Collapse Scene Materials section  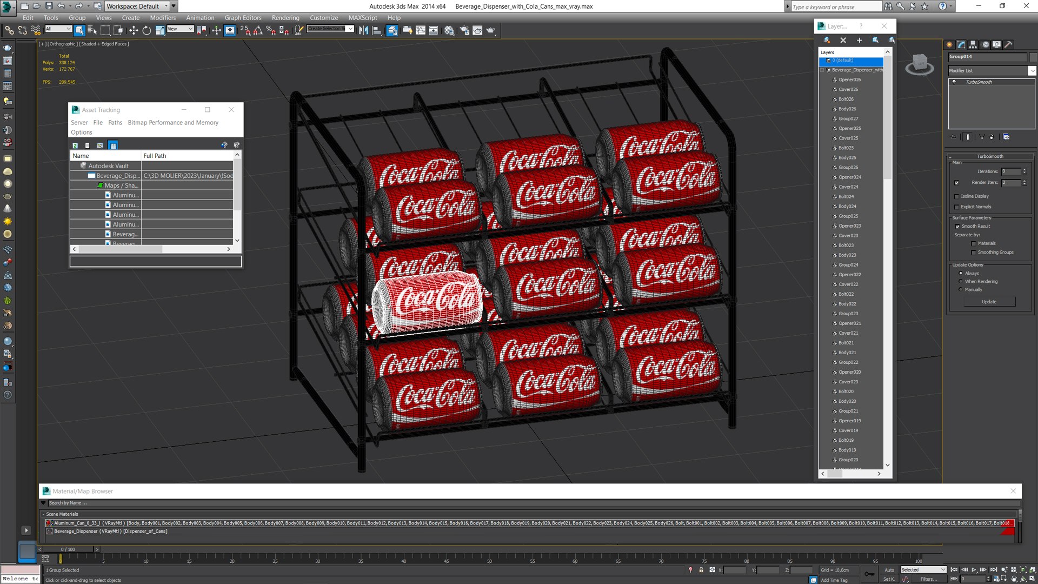click(x=43, y=514)
